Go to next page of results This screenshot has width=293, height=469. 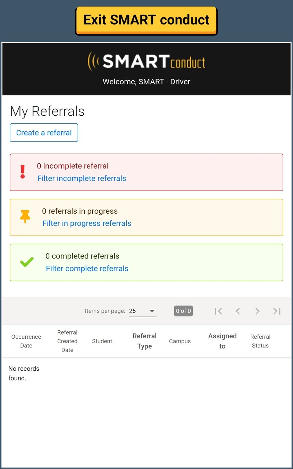tap(257, 311)
